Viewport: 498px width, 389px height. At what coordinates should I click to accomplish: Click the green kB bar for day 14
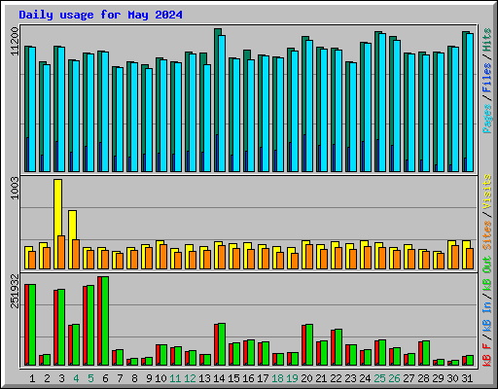coord(222,344)
